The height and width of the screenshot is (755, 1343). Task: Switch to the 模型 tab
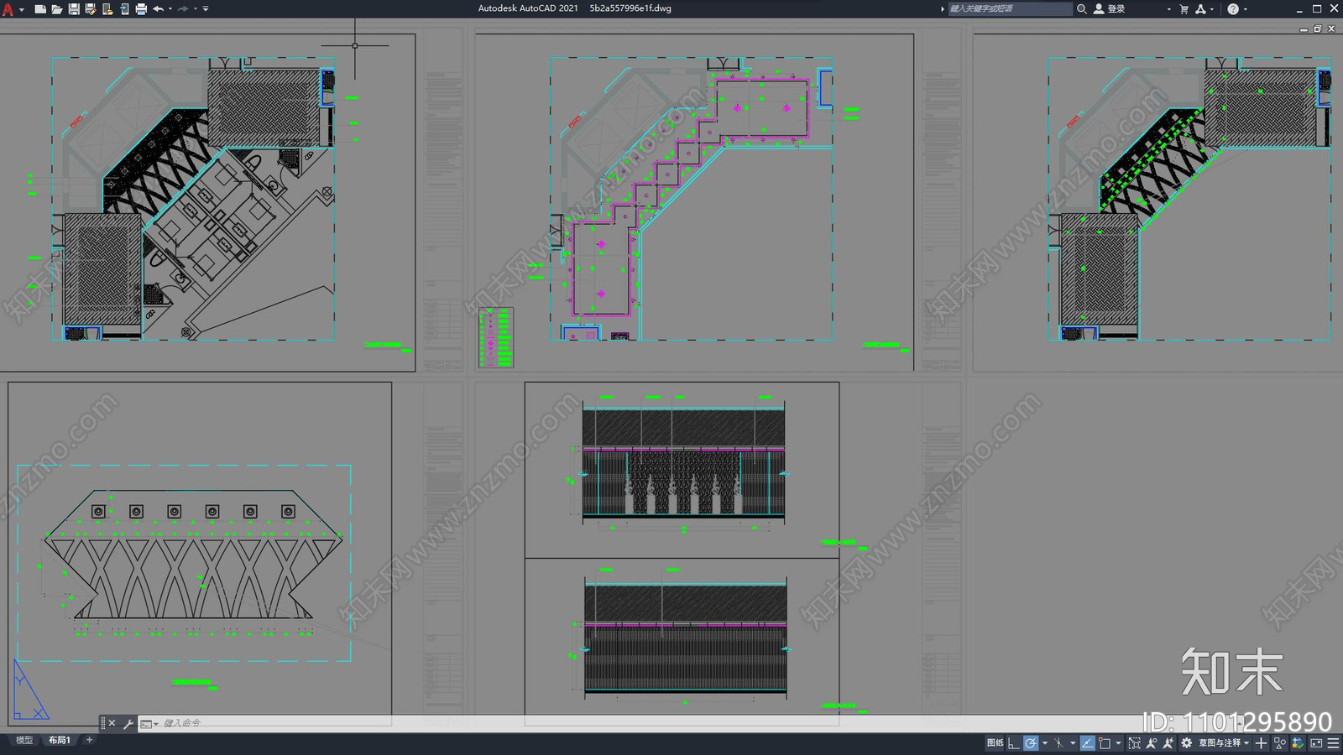24,740
